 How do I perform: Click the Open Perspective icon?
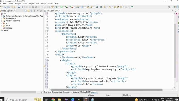pyautogui.click(x=175, y=7)
